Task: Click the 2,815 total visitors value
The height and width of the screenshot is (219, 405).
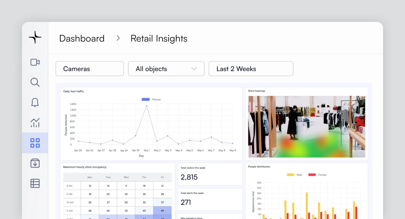Action: (189, 177)
